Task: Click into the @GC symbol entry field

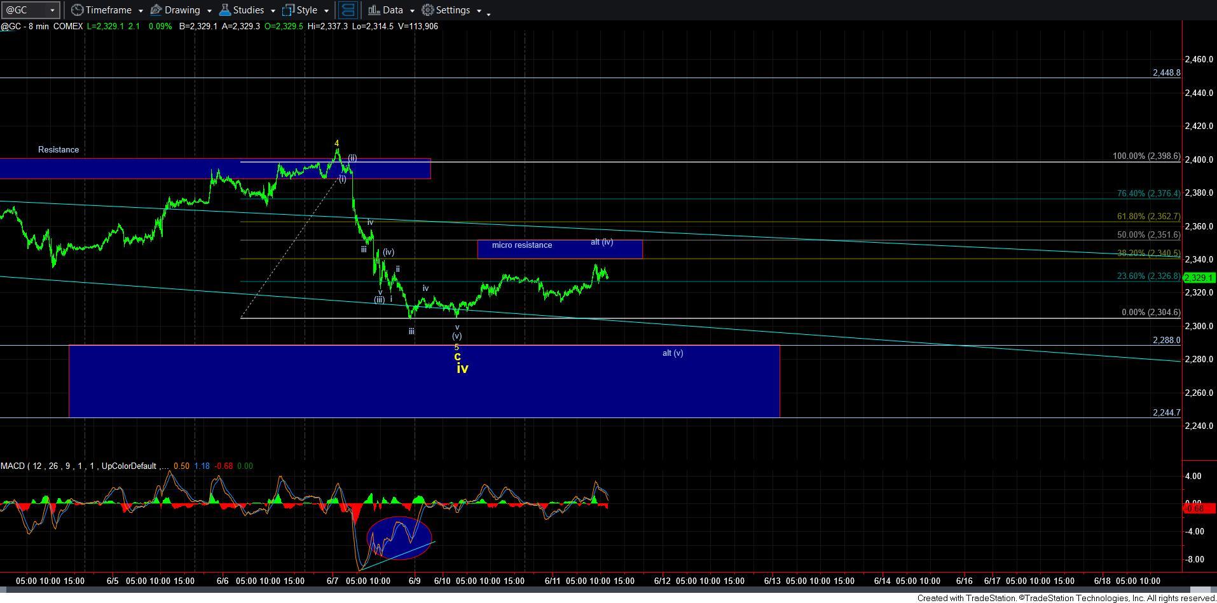Action: pos(24,10)
